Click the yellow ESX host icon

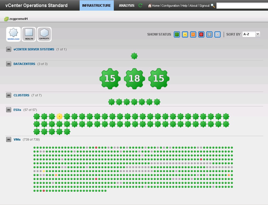59,117
